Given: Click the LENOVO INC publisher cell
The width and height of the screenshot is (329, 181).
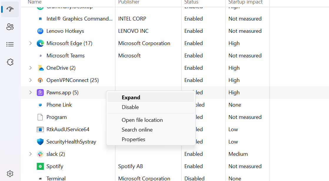Looking at the screenshot, I should point(133,31).
